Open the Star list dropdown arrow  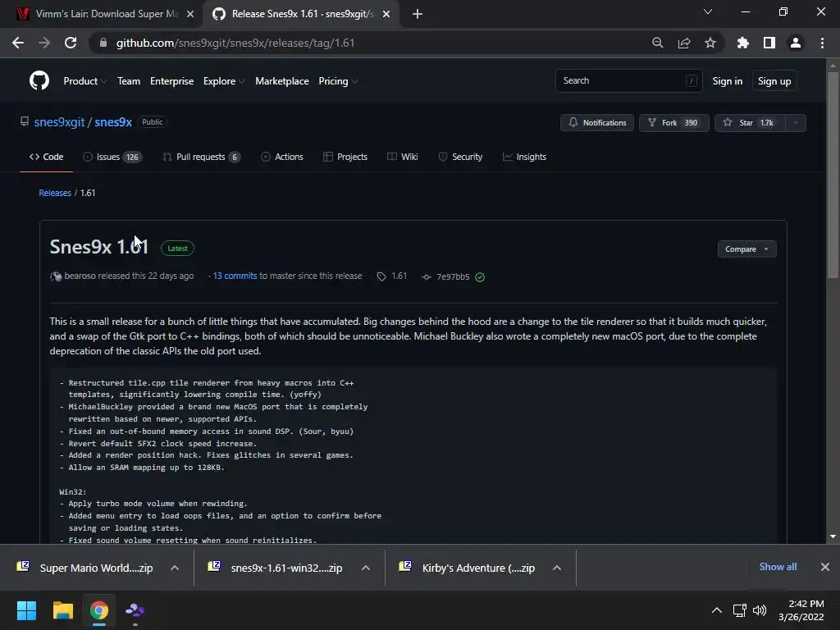click(796, 123)
